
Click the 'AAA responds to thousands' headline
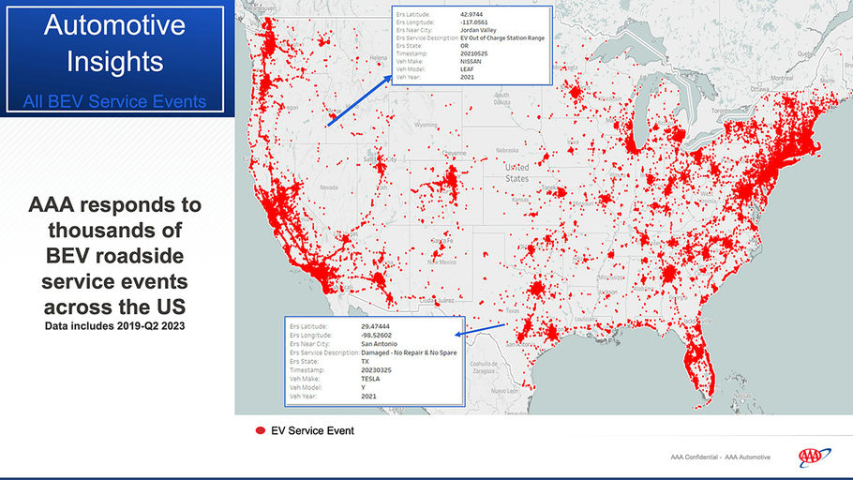pos(114,256)
